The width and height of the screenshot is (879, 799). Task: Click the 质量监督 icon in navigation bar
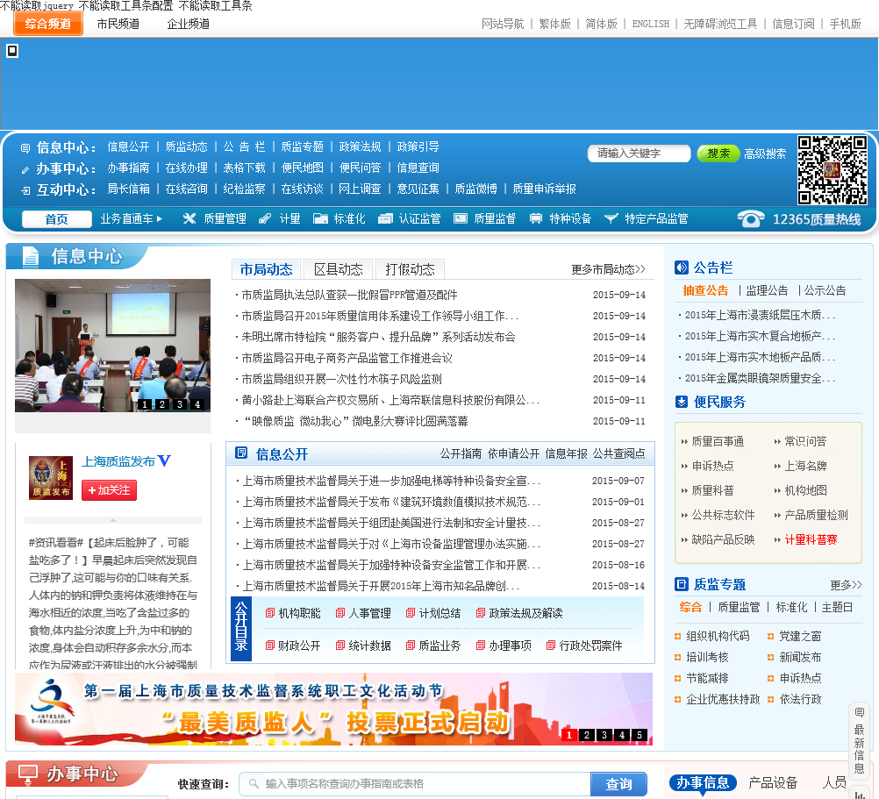(x=461, y=218)
